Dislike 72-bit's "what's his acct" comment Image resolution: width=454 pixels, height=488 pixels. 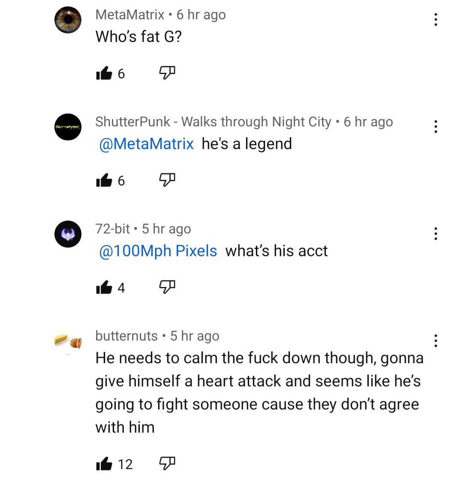click(167, 287)
